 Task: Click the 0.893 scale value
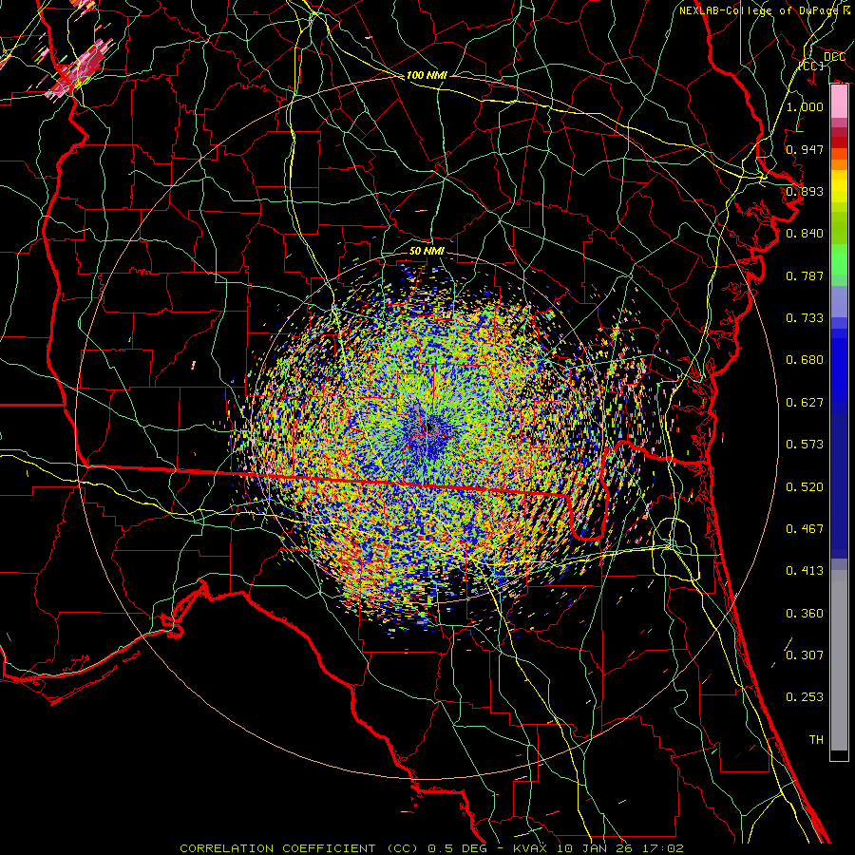(x=805, y=191)
